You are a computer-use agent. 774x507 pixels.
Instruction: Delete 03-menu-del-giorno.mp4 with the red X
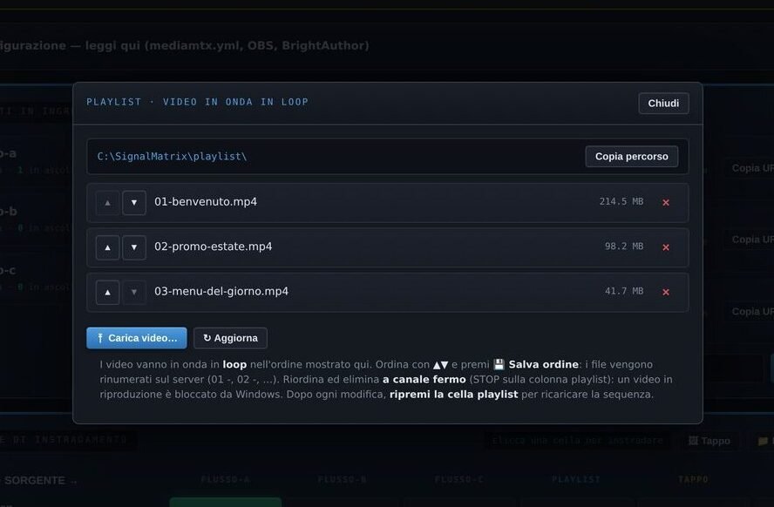click(x=666, y=292)
